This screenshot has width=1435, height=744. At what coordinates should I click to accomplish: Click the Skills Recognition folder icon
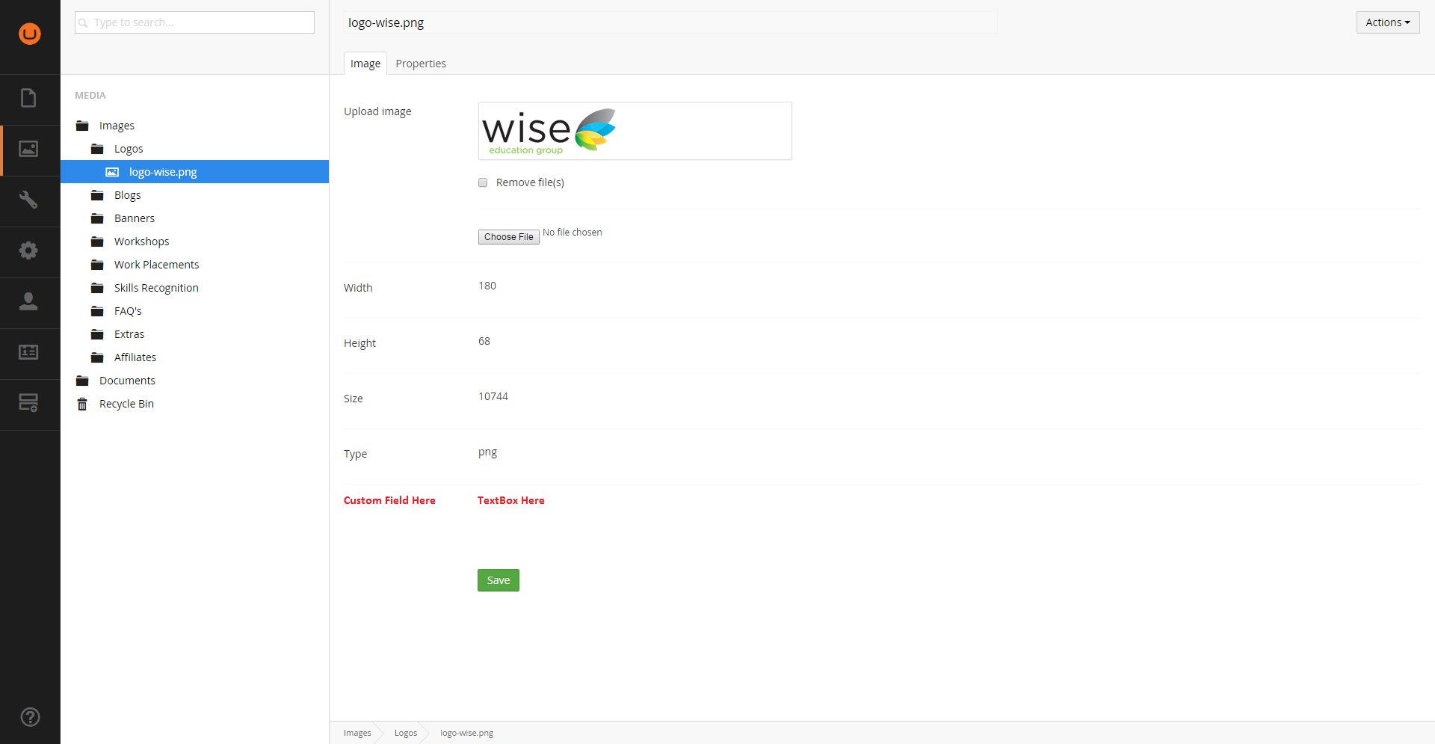(x=97, y=288)
